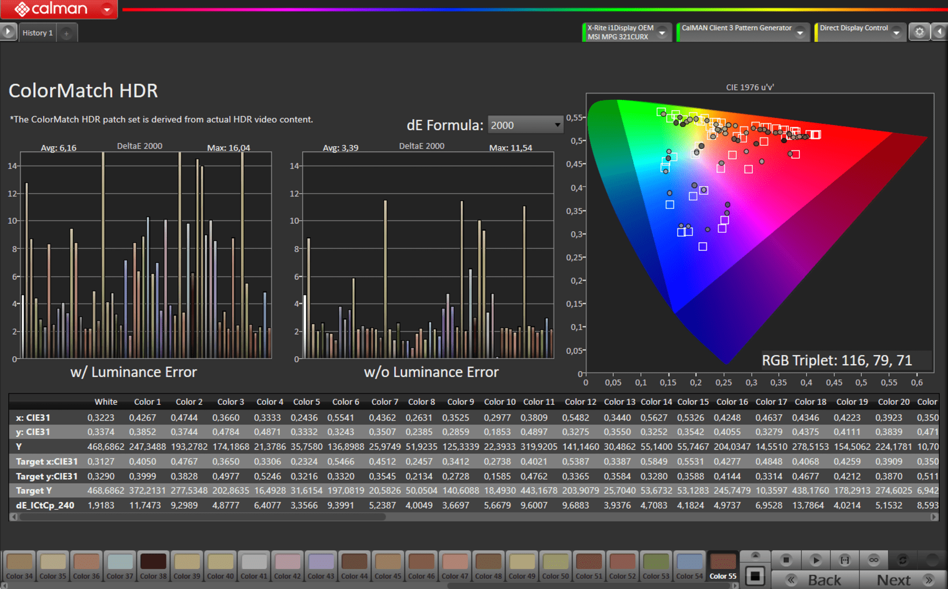Select the Color 41 swatch

[x=254, y=566]
